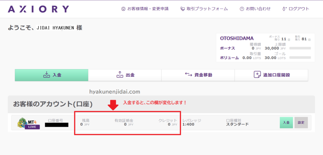Click the ようこそ welcome greeting
This screenshot has height=155, width=323.
pyautogui.click(x=45, y=28)
